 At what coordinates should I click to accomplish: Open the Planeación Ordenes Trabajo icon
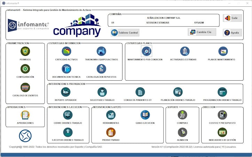[x=178, y=92]
